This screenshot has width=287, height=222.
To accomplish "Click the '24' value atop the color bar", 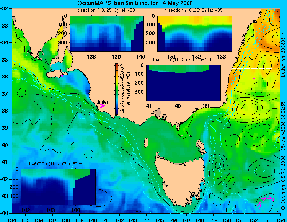I will point(122,65).
